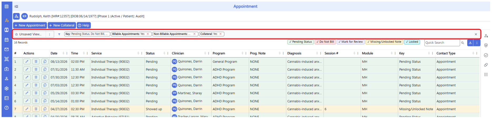Open the medical kit icon in sidebar

pyautogui.click(x=7, y=69)
